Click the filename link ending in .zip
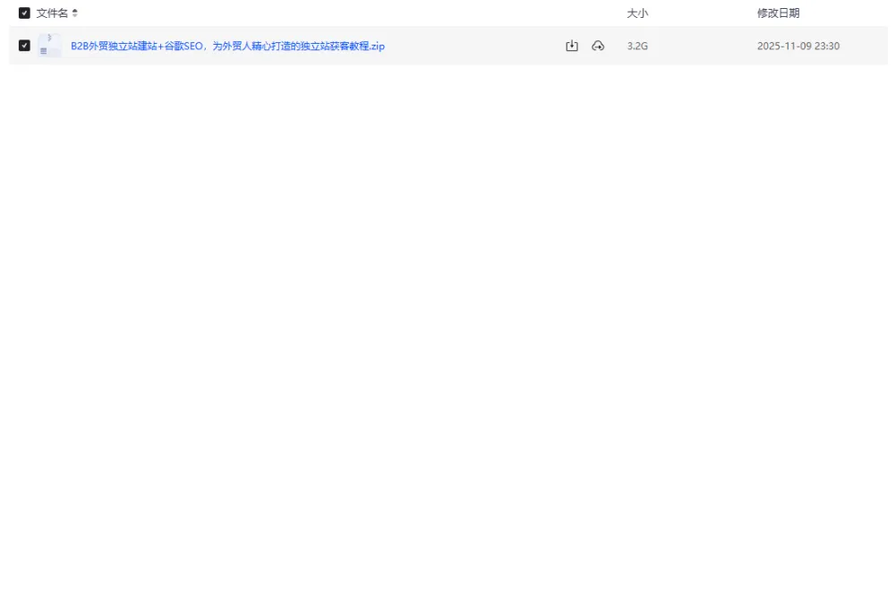Viewport: 895px width, 610px height. 227,45
